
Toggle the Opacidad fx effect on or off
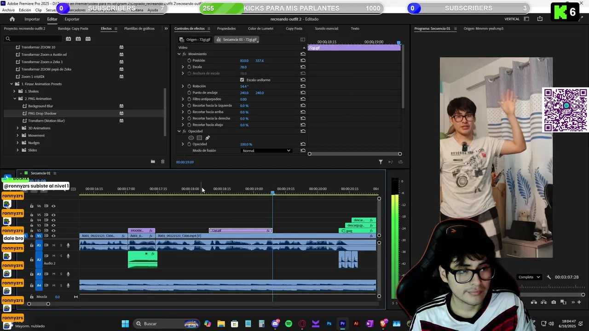[184, 131]
